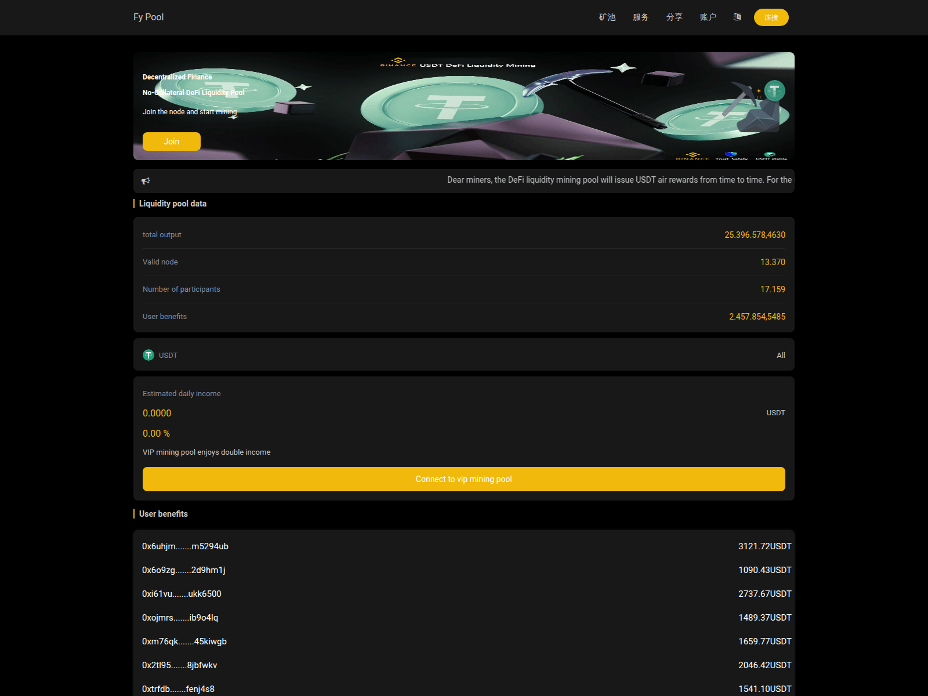Open the 分享 menu item
Screen dimensions: 928x696
pos(675,17)
